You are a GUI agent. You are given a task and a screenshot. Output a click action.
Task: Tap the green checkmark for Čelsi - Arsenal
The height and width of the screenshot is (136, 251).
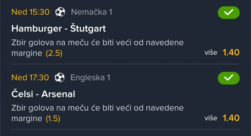click(x=229, y=78)
